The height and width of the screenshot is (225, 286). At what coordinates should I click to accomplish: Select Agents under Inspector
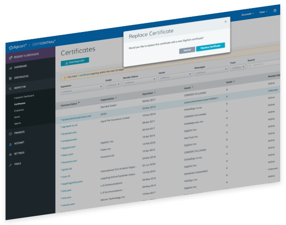(x=17, y=124)
